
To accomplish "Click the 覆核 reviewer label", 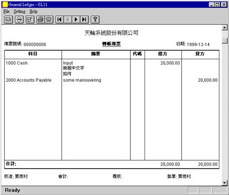I will tap(117, 176).
